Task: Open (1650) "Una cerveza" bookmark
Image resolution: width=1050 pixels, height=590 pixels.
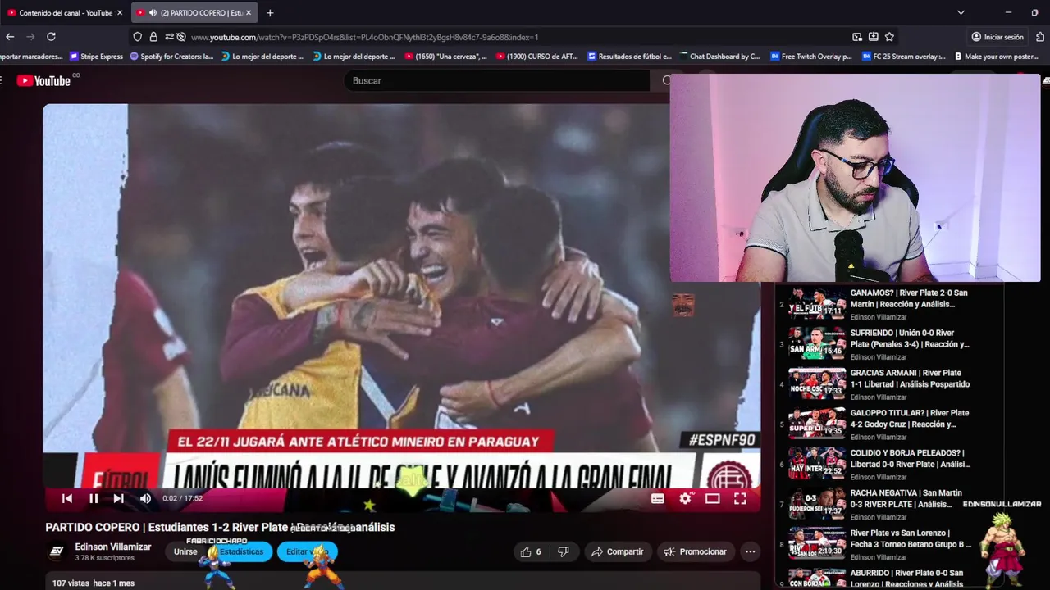Action: pyautogui.click(x=445, y=57)
